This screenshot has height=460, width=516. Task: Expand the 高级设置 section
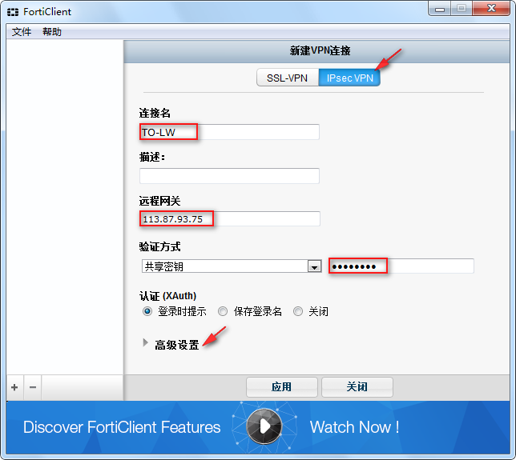(x=171, y=344)
